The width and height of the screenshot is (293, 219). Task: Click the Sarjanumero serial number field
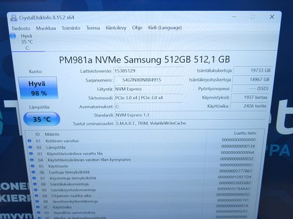[x=149, y=80]
